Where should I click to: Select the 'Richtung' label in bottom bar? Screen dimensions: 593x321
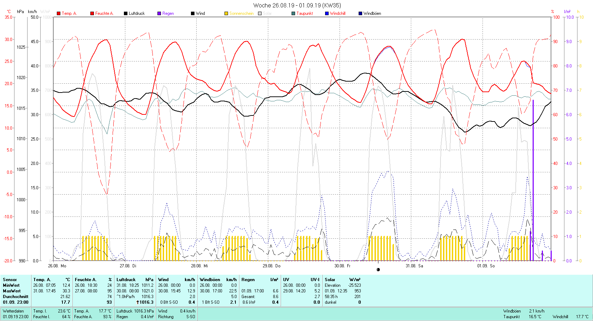[x=166, y=317]
